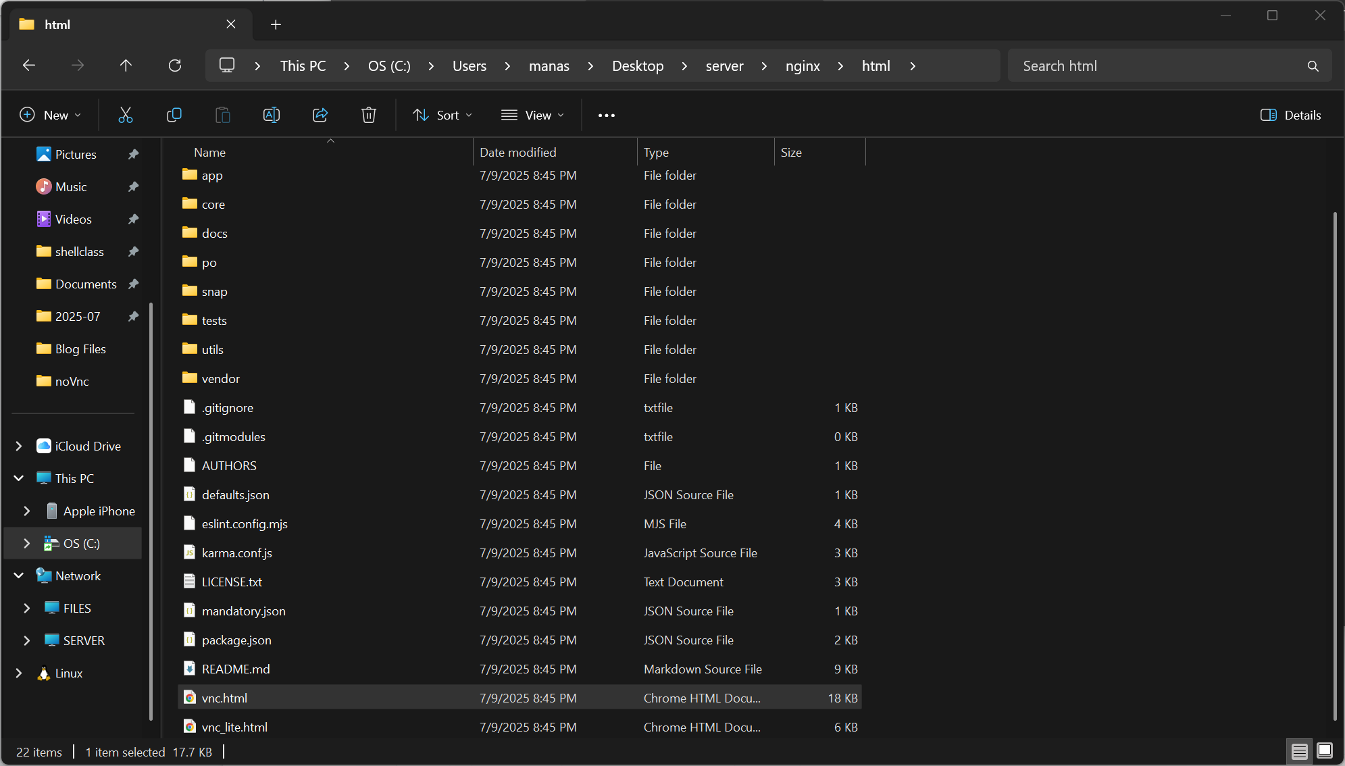
Task: Expand the SERVER network node
Action: 27,641
